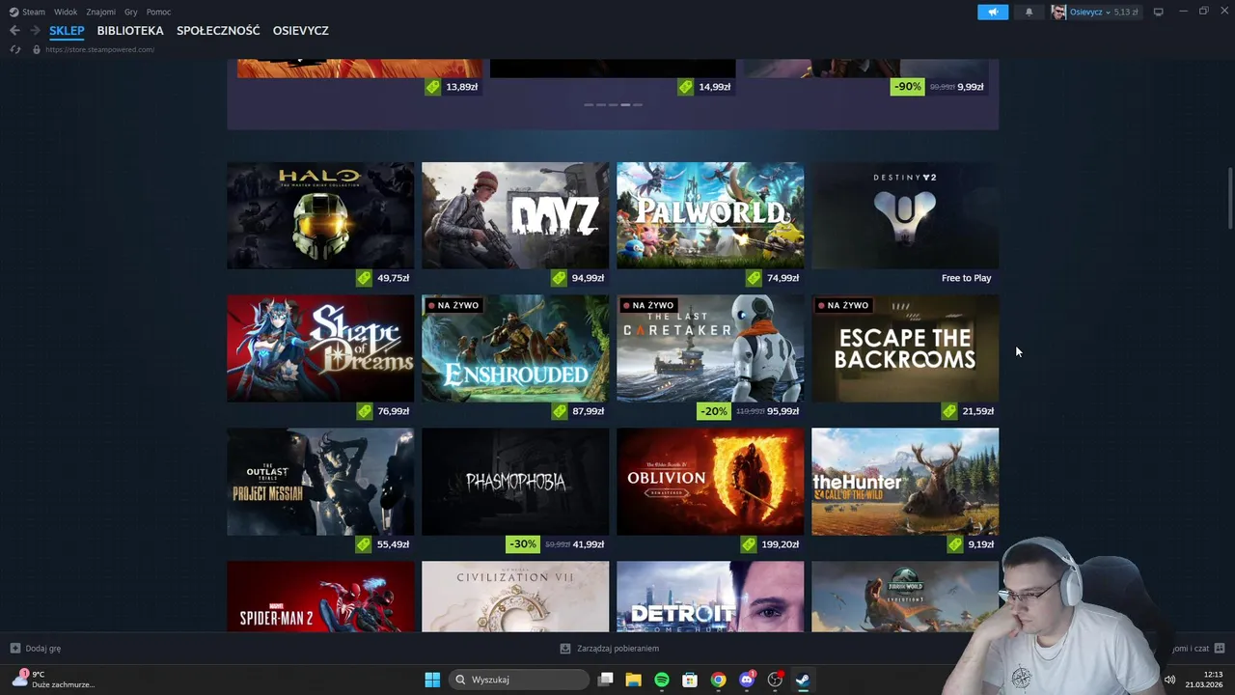The height and width of the screenshot is (695, 1235).
Task: Switch to Big Picture mode icon
Action: 1158,12
